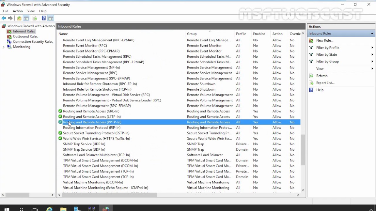The image size is (376, 211).
Task: Click green check icon of L2TP-In rule
Action: click(60, 117)
